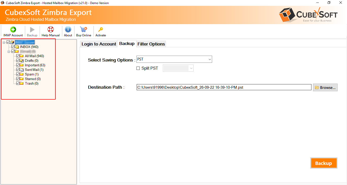This screenshot has height=185, width=347.
Task: Enable the Split PST checkbox
Action: pos(138,68)
